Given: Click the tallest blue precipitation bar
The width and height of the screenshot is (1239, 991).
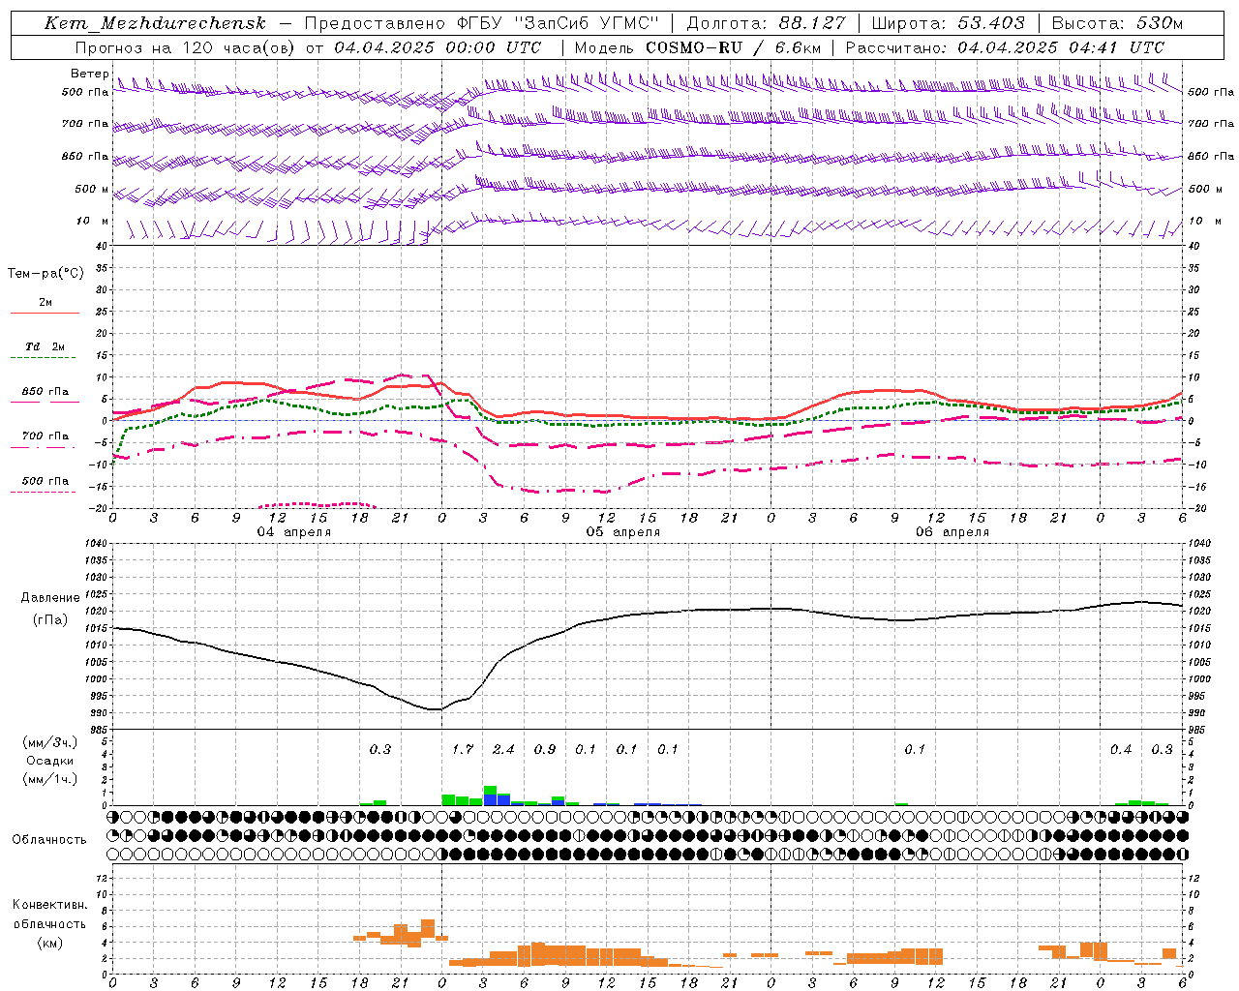Looking at the screenshot, I should point(490,799).
